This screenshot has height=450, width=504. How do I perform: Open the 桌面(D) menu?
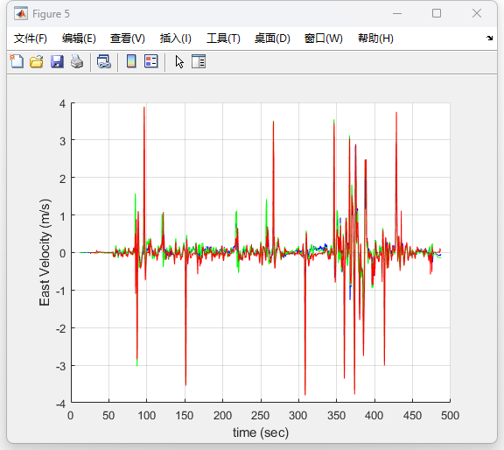click(x=272, y=39)
